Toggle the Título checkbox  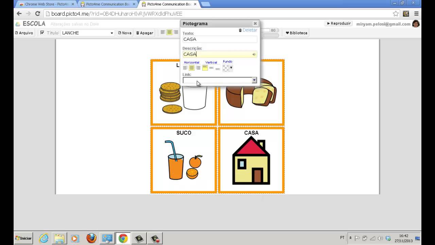click(x=42, y=33)
